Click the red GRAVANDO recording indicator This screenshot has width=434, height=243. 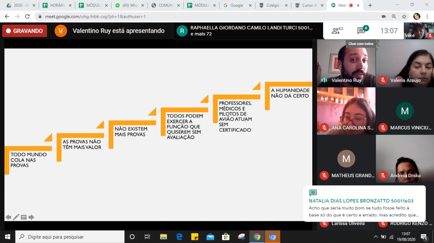[x=24, y=31]
